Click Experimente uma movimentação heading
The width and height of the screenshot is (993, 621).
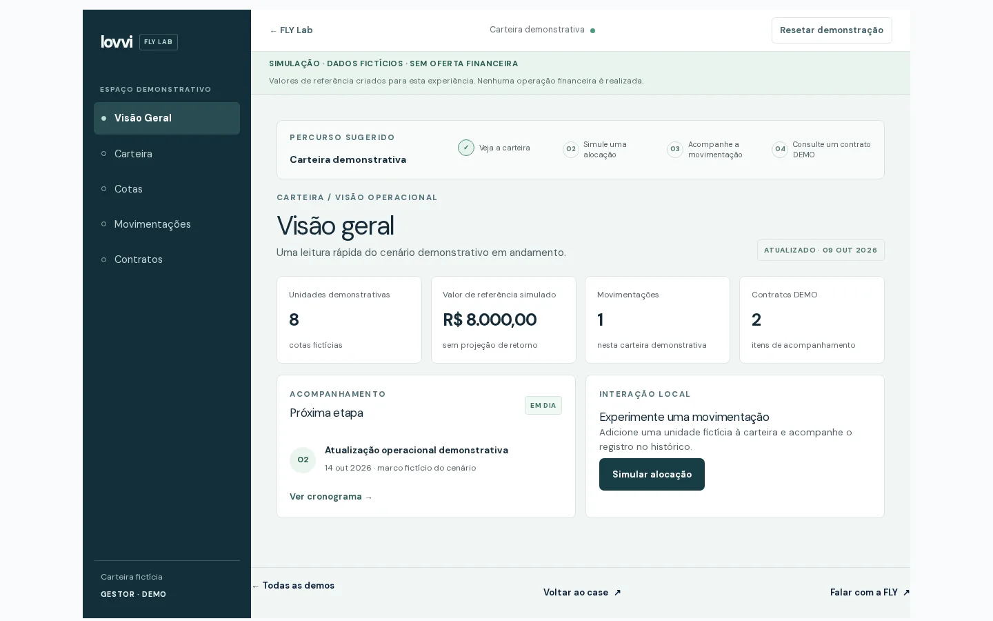[684, 417]
